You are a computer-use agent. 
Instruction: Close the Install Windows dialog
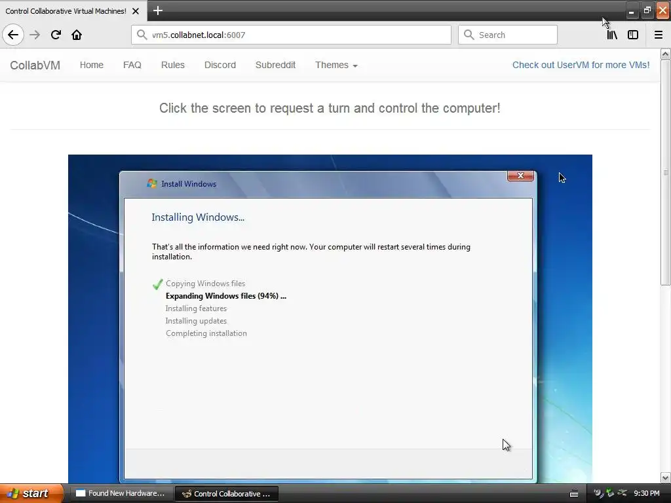click(520, 176)
